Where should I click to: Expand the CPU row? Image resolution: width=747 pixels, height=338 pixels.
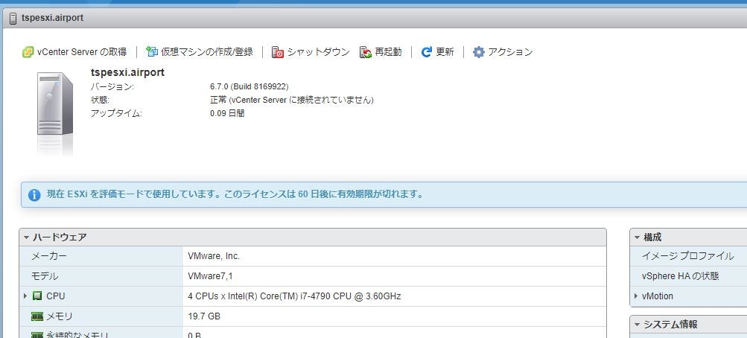pyautogui.click(x=26, y=296)
